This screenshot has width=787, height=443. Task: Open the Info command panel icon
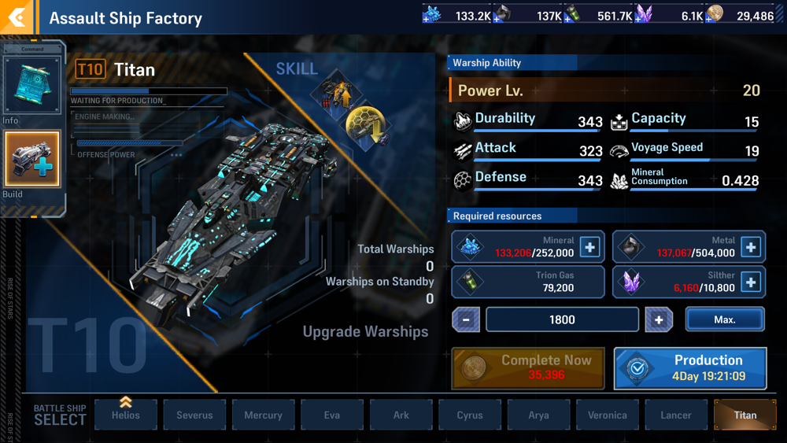pyautogui.click(x=32, y=84)
